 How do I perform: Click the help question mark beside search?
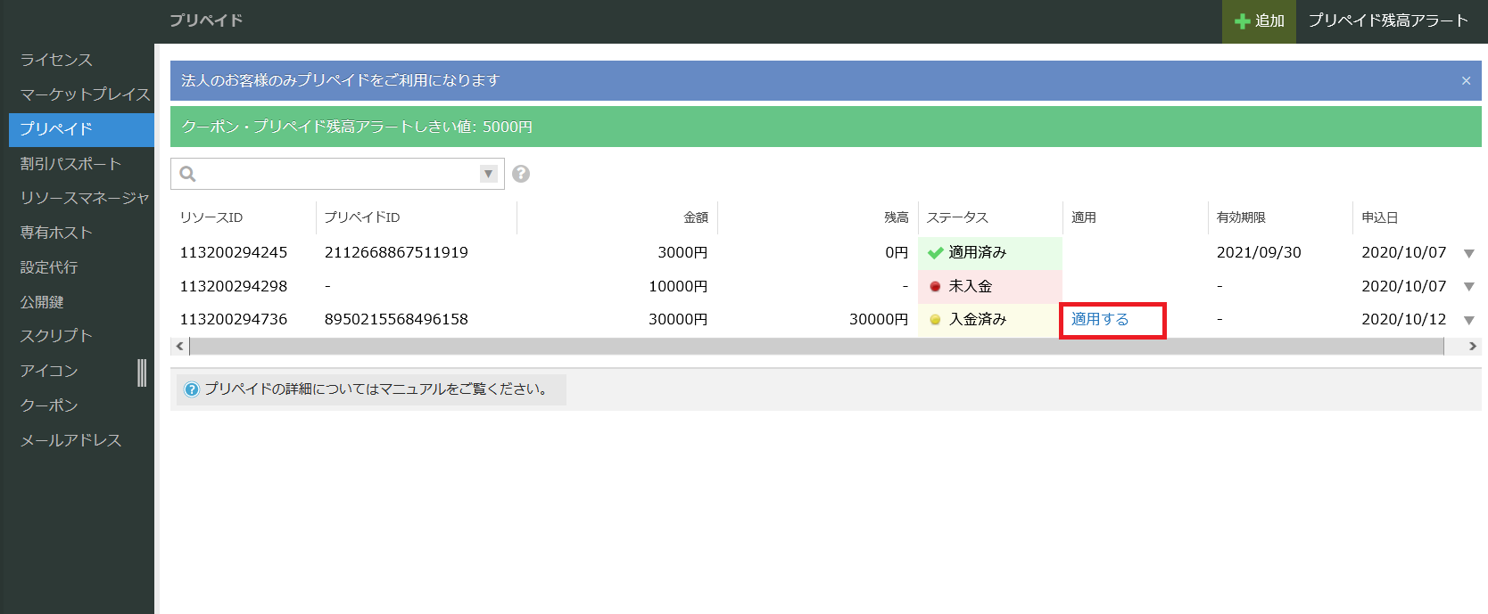coord(521,174)
